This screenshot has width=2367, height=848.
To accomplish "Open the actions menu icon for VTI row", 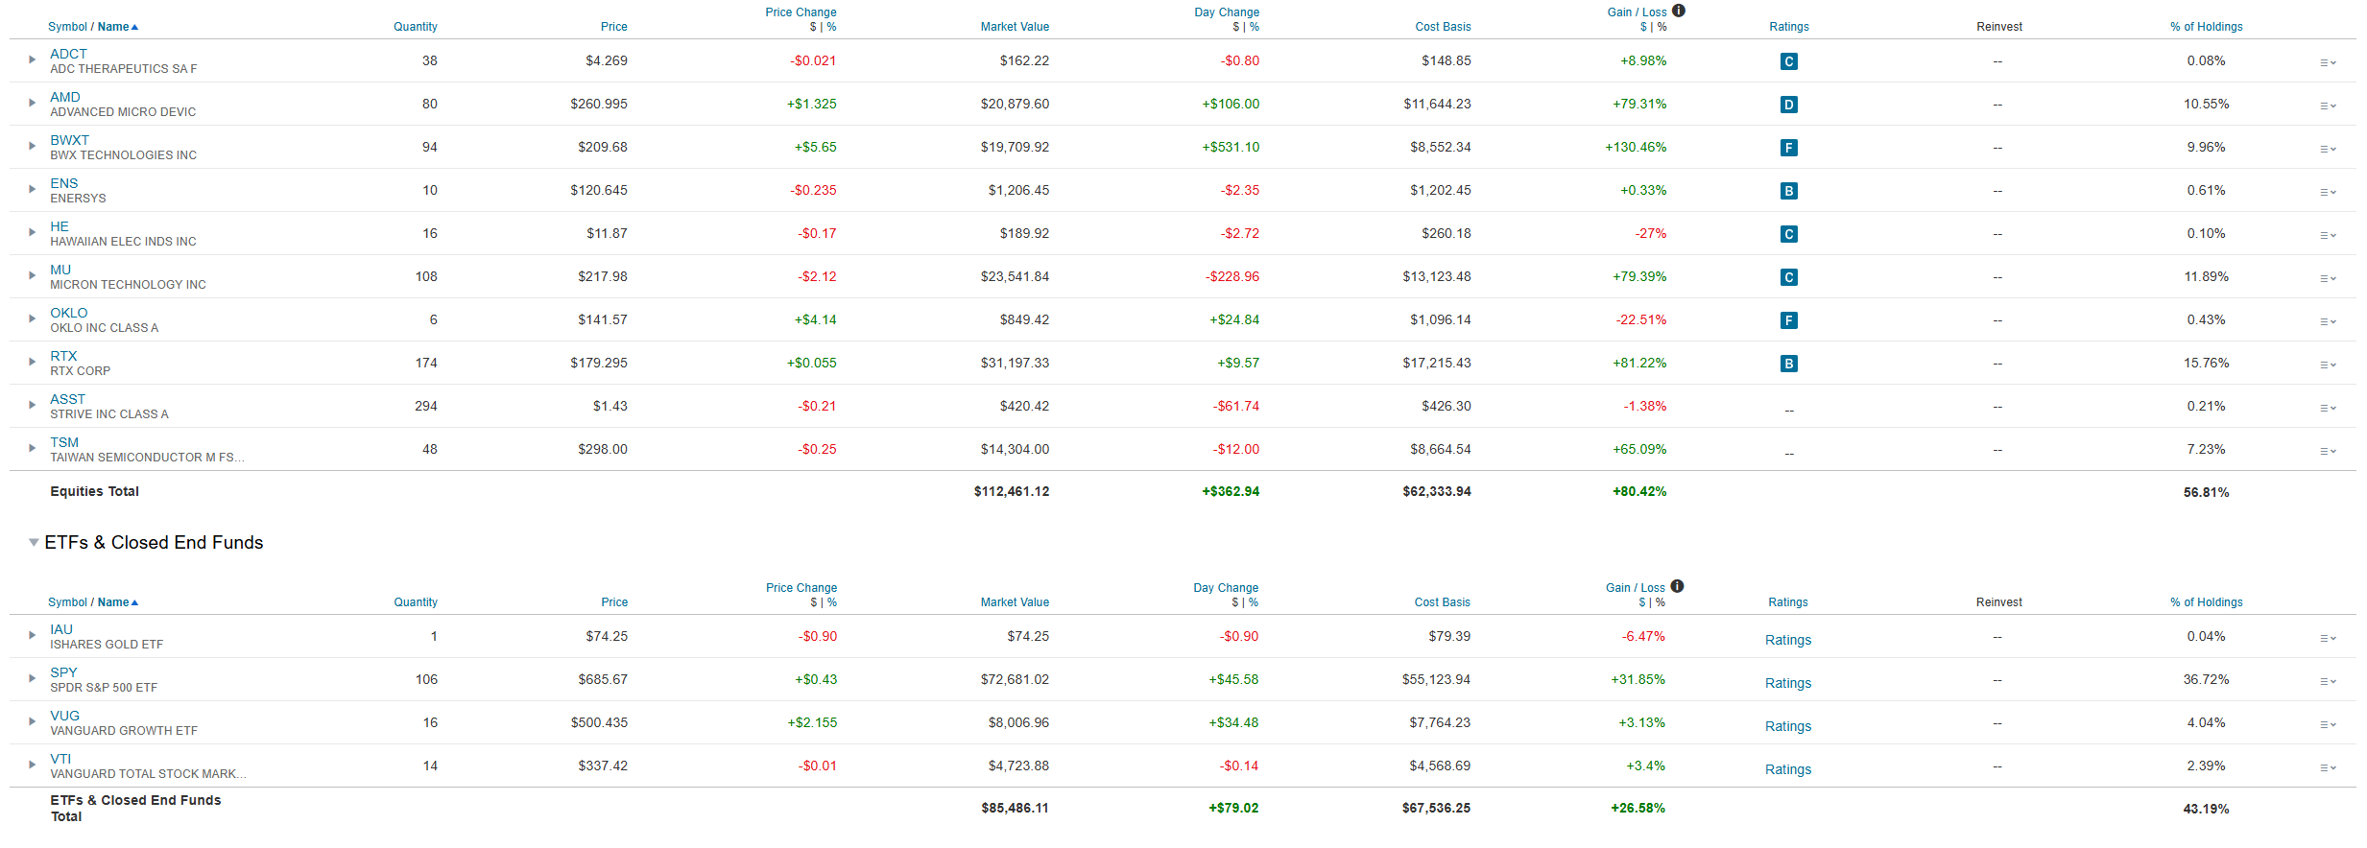I will coord(2328,767).
